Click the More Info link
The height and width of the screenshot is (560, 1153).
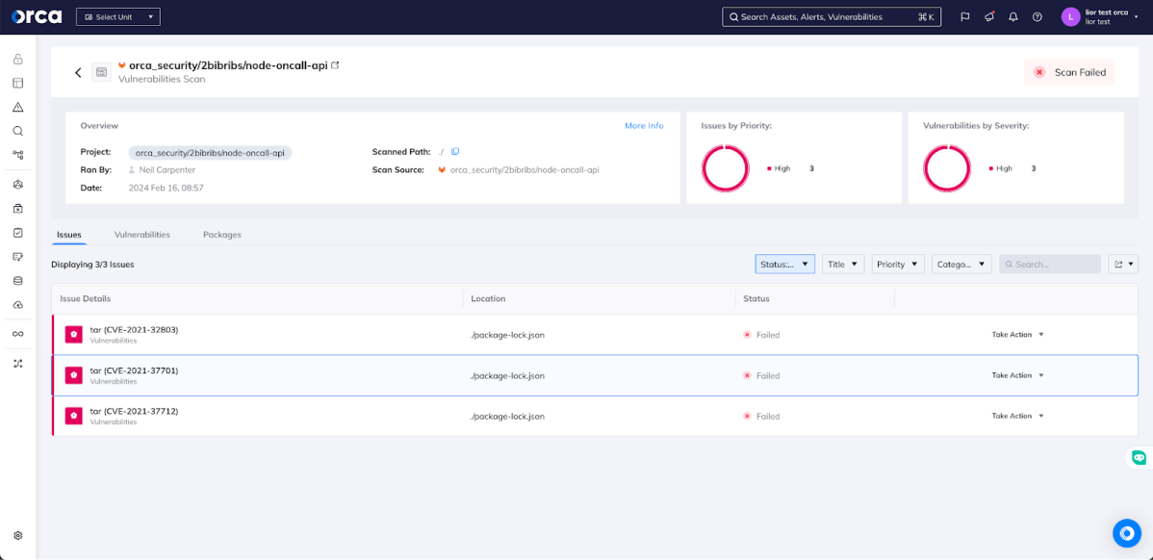click(644, 126)
